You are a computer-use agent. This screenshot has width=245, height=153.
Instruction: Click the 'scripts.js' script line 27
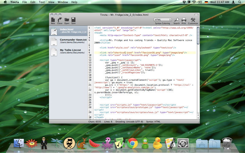(138, 105)
